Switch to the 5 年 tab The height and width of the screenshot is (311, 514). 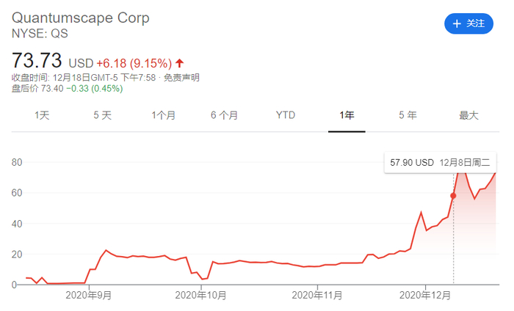pyautogui.click(x=408, y=115)
